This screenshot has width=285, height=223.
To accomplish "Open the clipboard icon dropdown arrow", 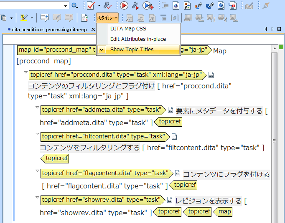I will [11, 18].
